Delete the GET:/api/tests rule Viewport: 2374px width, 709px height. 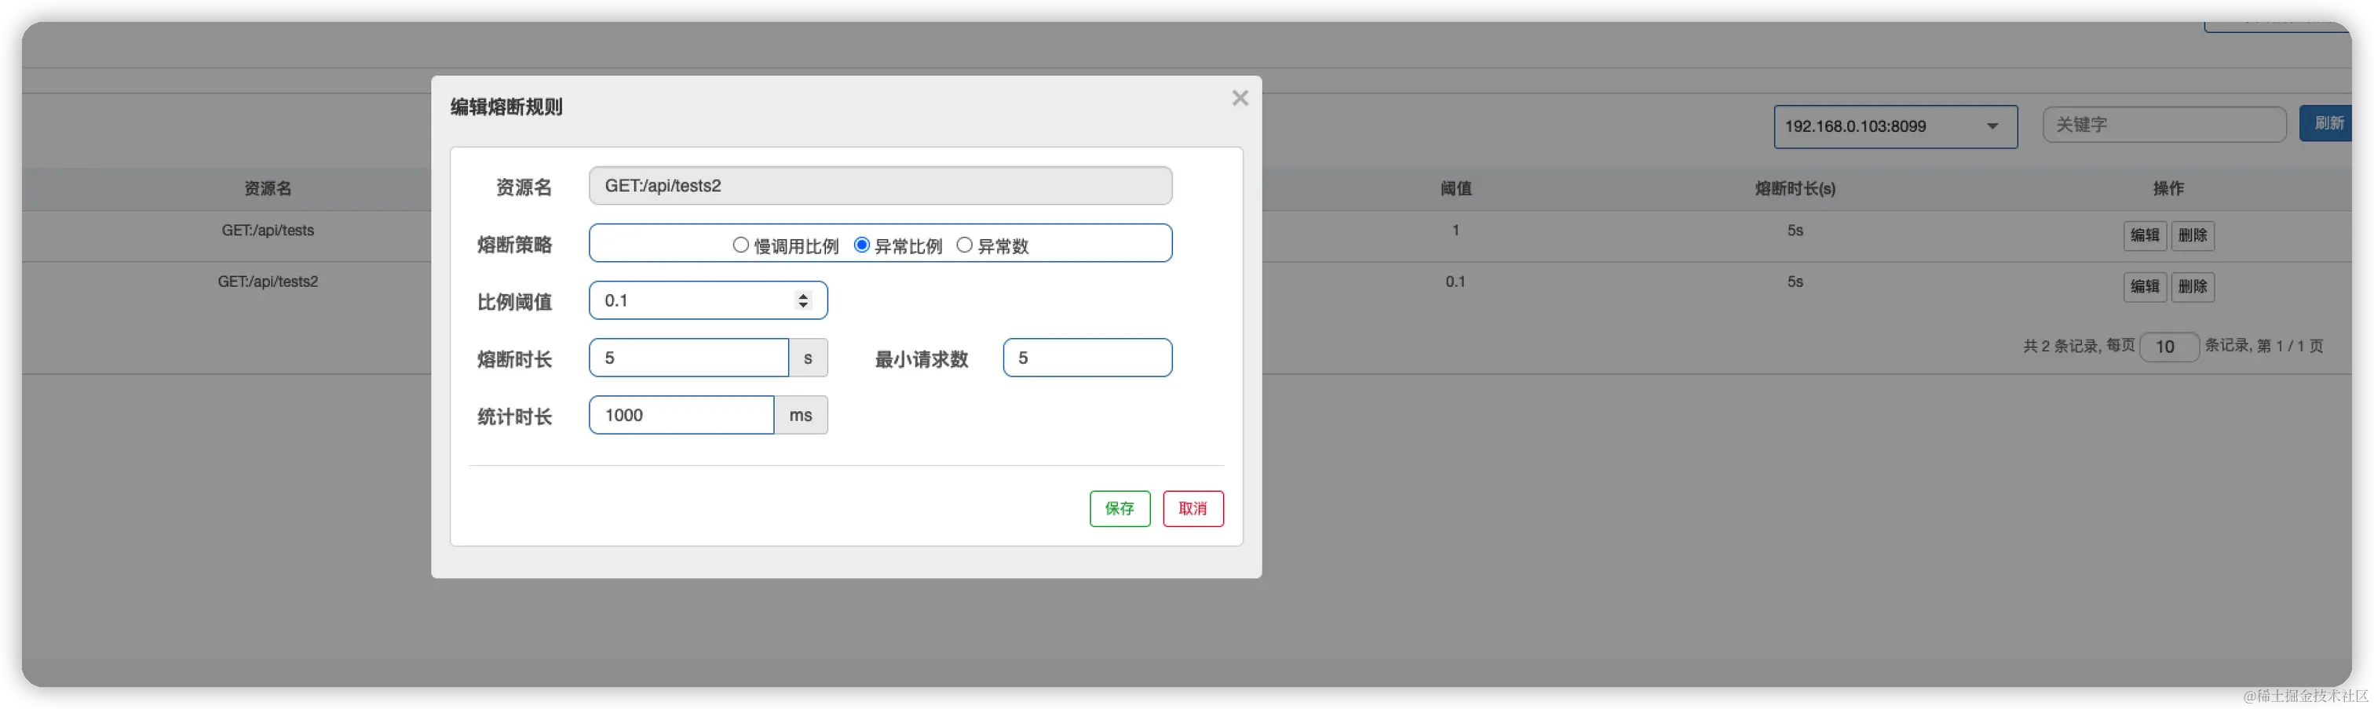click(x=2193, y=236)
